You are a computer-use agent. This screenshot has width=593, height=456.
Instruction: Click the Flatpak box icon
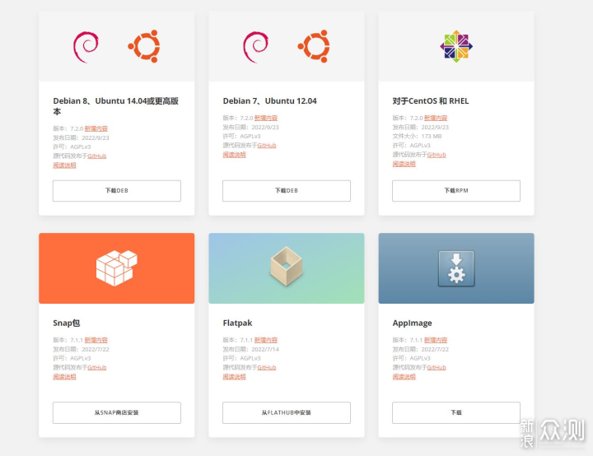coord(287,266)
